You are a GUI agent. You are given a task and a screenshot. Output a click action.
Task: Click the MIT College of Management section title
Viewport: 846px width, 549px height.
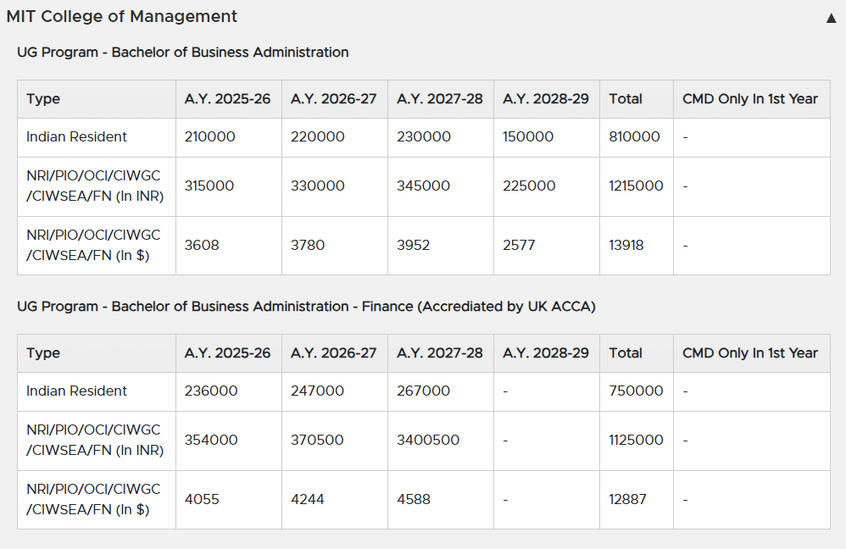tap(122, 17)
